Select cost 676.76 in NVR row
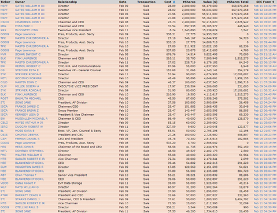The image size is (277, 213). (x=171, y=54)
